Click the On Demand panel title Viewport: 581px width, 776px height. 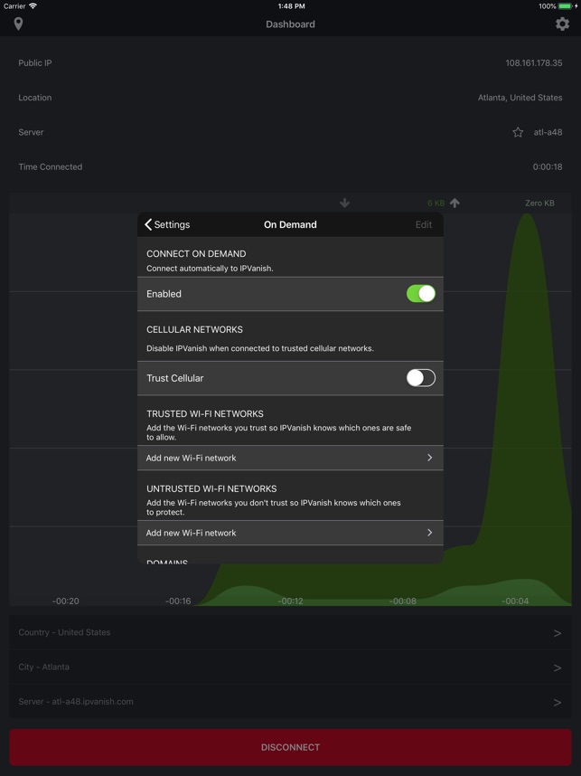[x=290, y=224]
